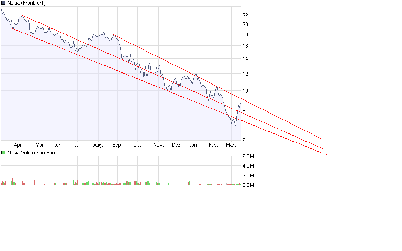This screenshot has height=251, width=402.
Task: Select the 'April' month label
Action: point(19,145)
